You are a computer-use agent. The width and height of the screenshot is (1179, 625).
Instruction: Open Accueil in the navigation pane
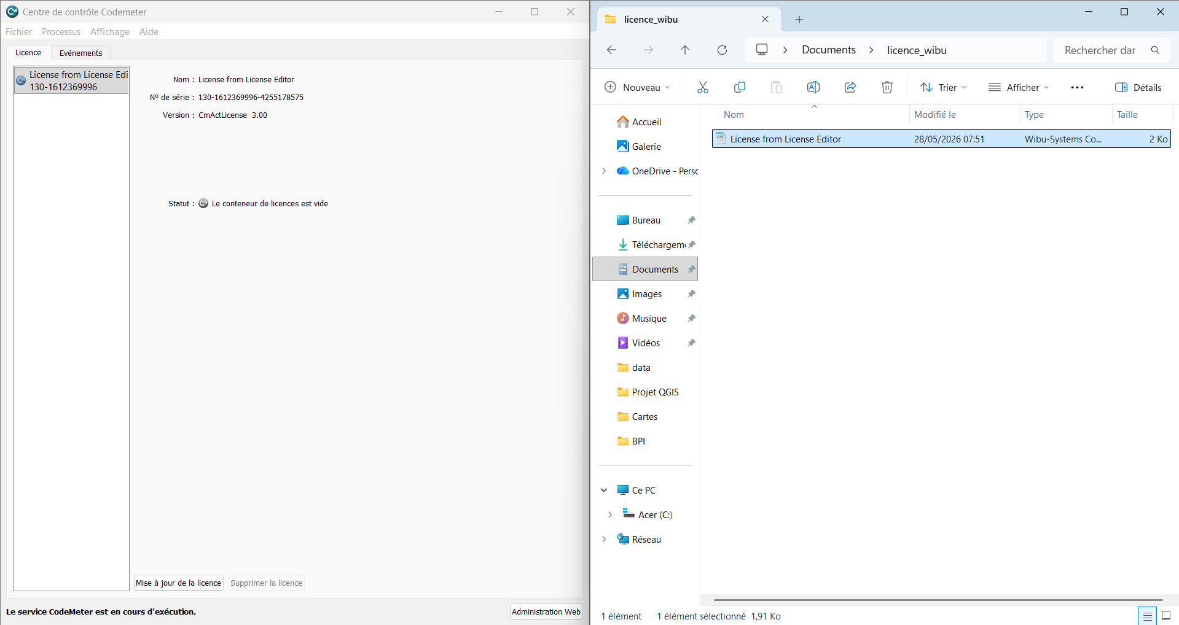tap(646, 122)
